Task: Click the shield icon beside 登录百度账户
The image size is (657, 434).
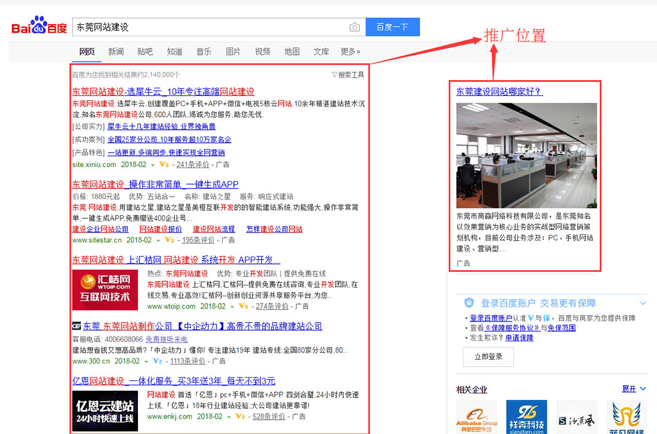Action: click(x=469, y=303)
